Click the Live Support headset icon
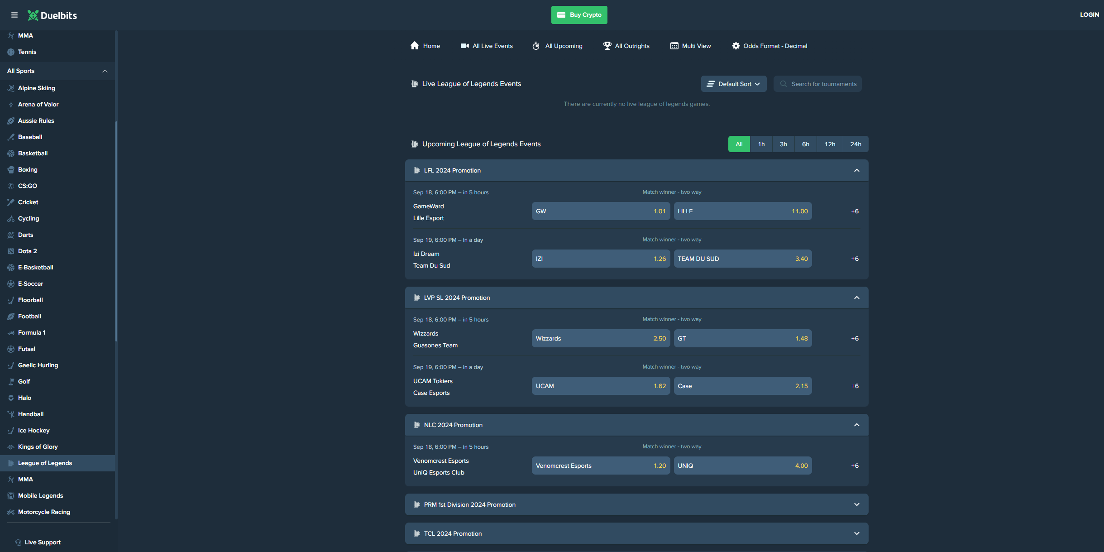The width and height of the screenshot is (1104, 552). pos(18,542)
